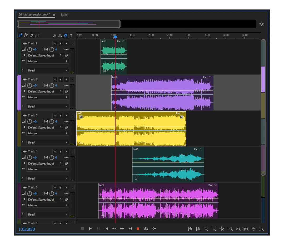Arm Track 3 for recording
This screenshot has height=245, width=284.
(66, 115)
